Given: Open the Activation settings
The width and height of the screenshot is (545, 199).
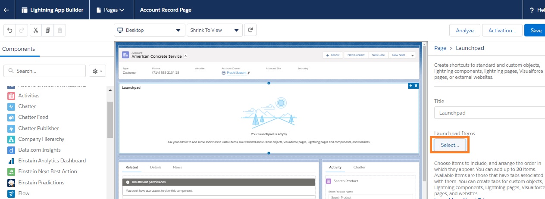Looking at the screenshot, I should tap(502, 31).
